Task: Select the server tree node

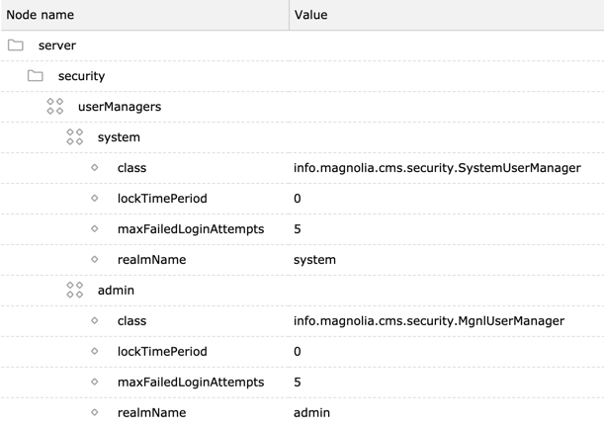Action: [57, 45]
